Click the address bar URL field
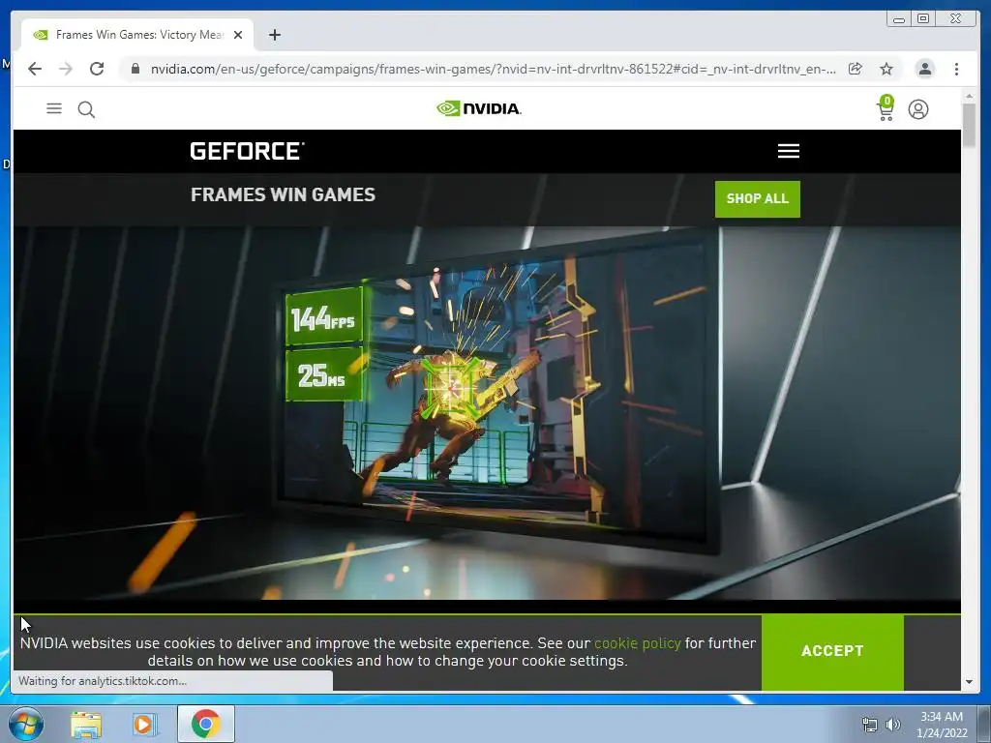The height and width of the screenshot is (743, 991). tap(493, 69)
